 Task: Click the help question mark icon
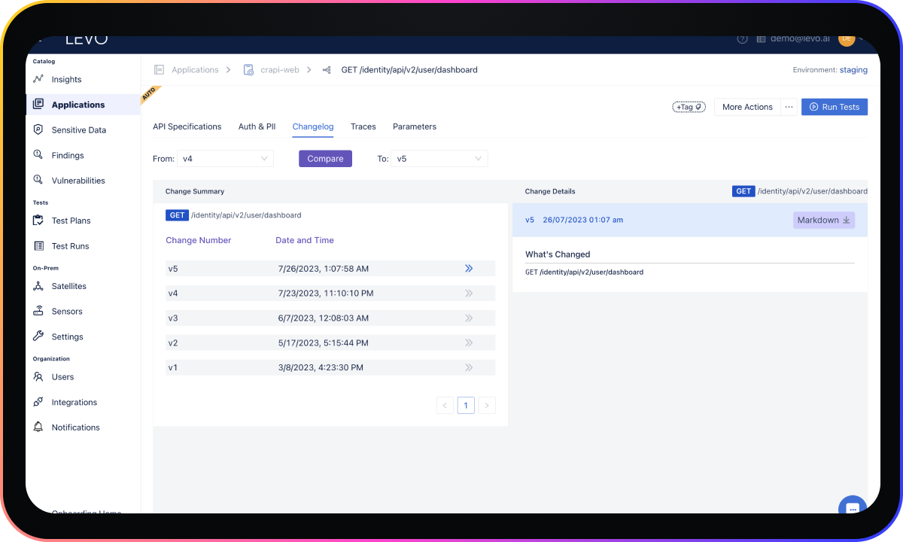[742, 39]
